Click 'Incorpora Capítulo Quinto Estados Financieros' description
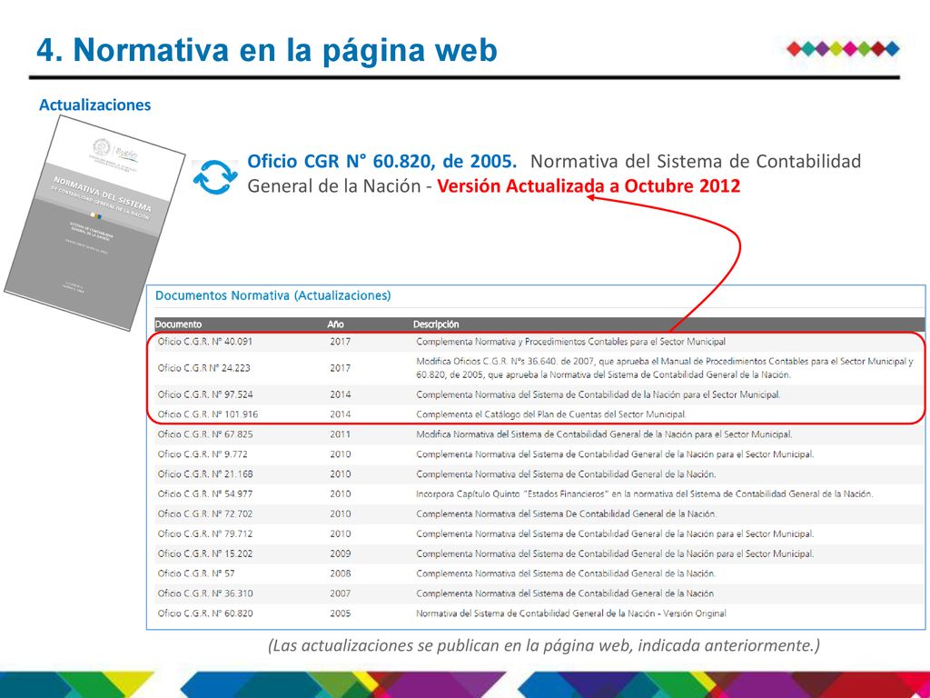Screen dimensions: 930x698 tap(645, 494)
